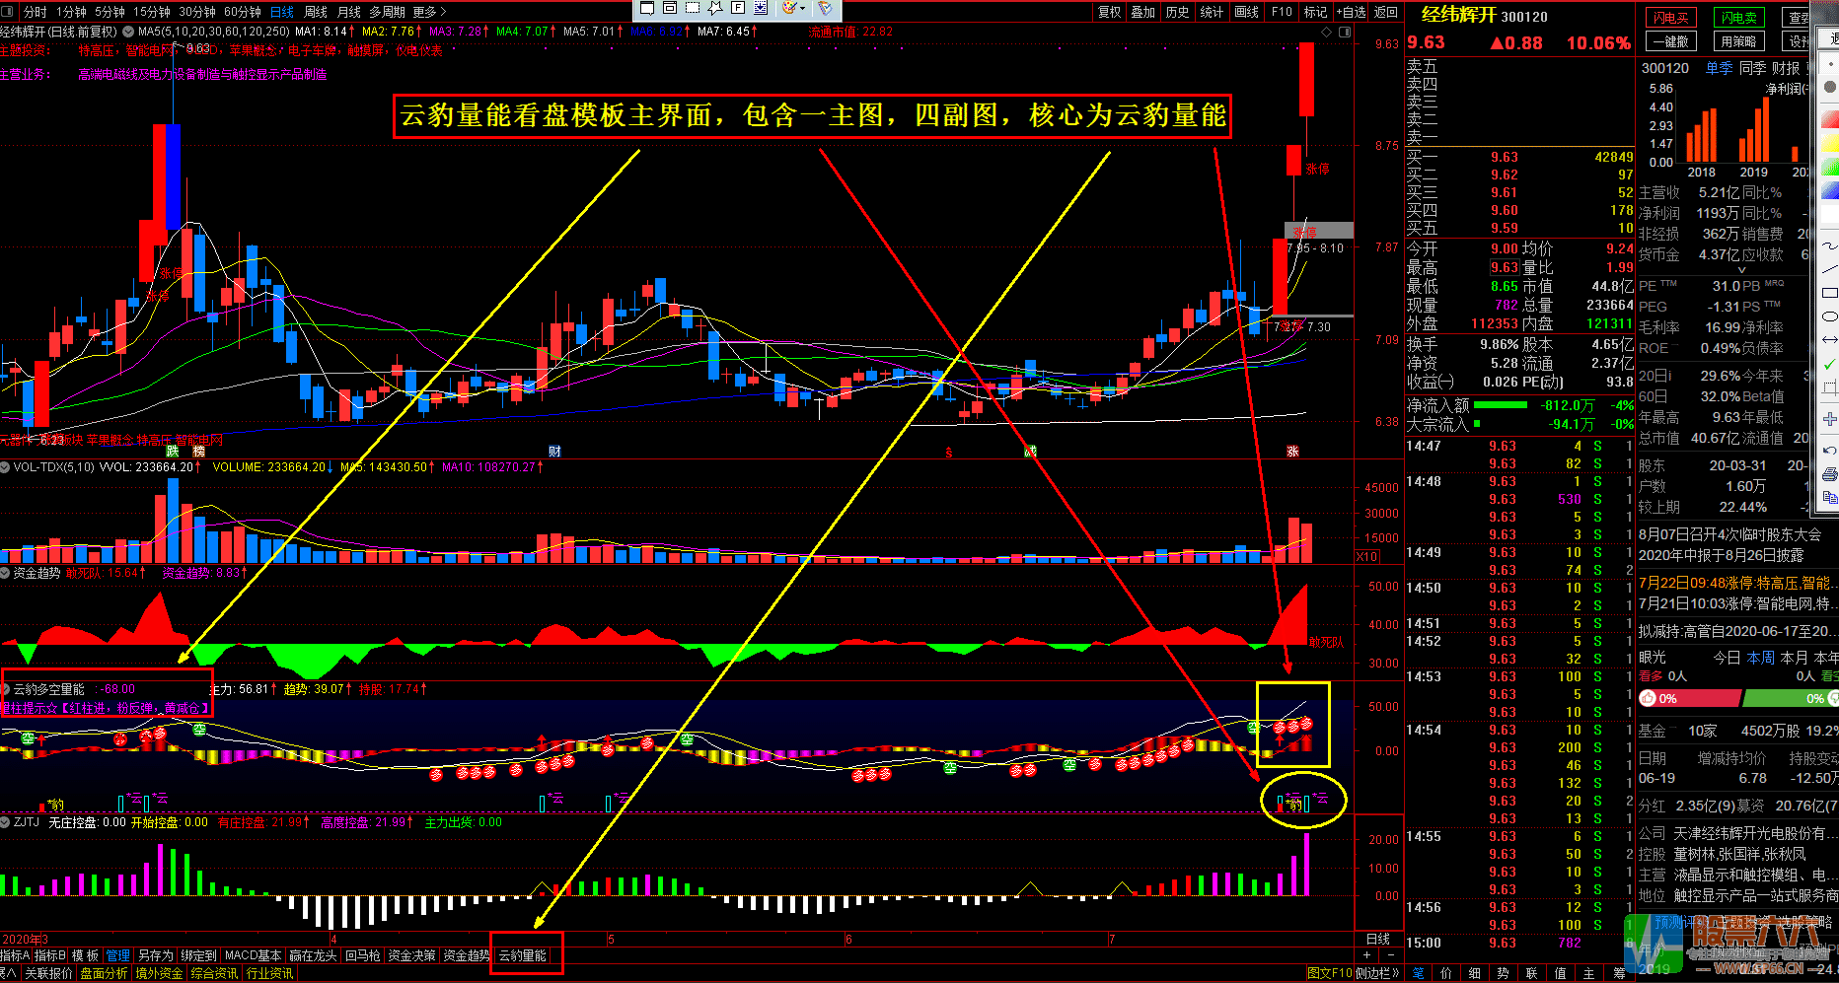Click the diamond icon above the price axis

pyautogui.click(x=1327, y=32)
